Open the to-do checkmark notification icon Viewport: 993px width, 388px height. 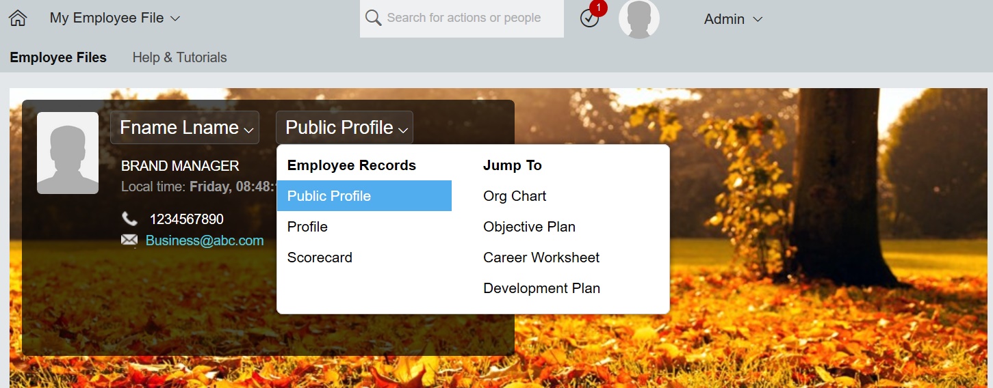coord(589,18)
